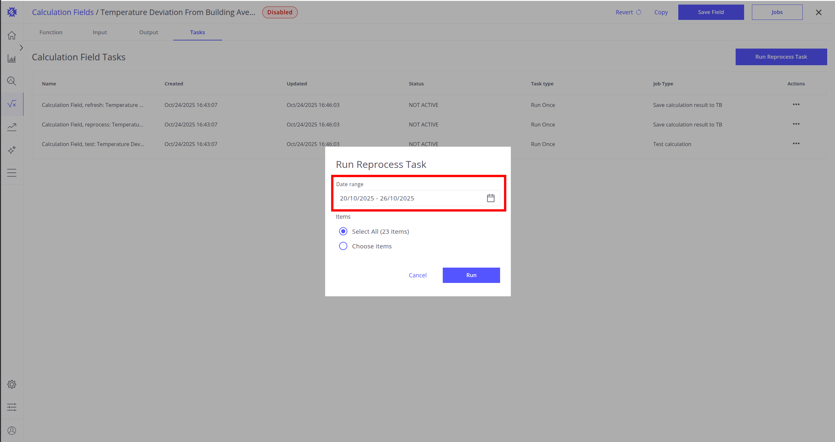Click the Revert link with refresh icon
This screenshot has width=835, height=442.
(628, 12)
